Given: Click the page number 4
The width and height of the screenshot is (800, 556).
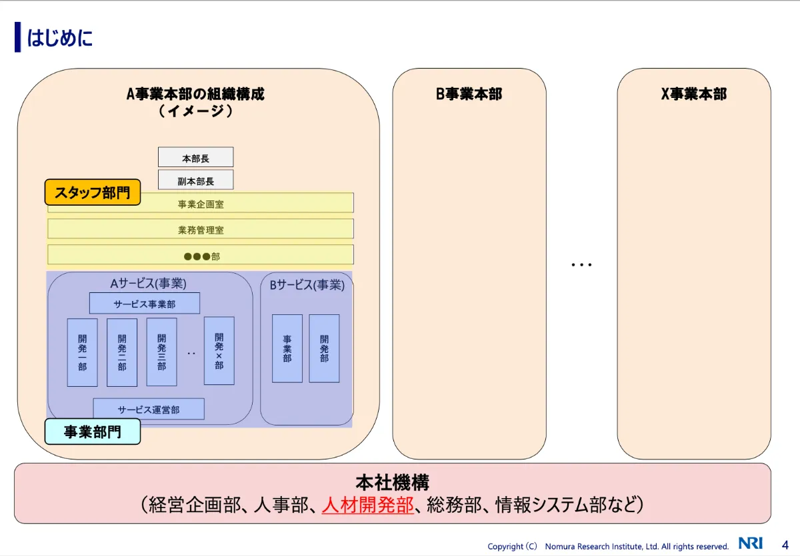Looking at the screenshot, I should tap(785, 545).
